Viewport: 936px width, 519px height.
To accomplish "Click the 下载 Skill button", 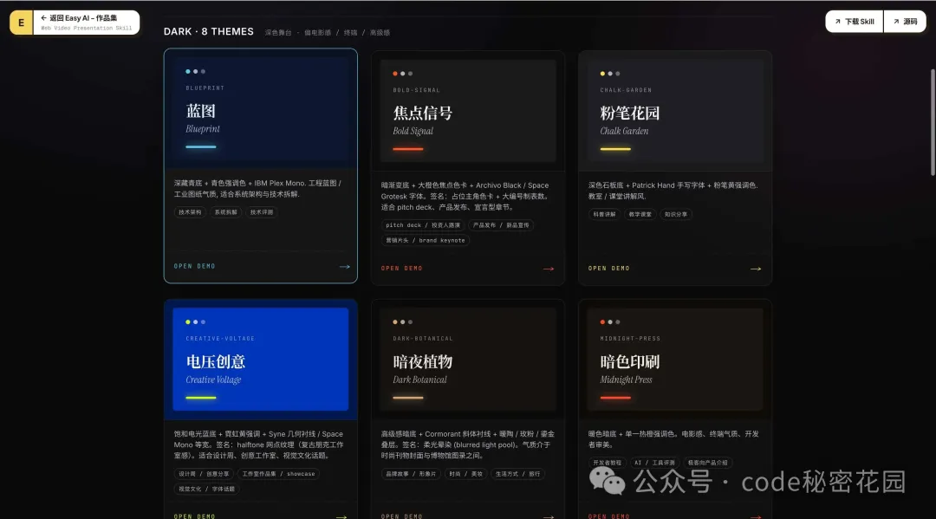I will click(x=855, y=22).
